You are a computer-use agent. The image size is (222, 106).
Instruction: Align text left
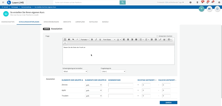click(124, 40)
